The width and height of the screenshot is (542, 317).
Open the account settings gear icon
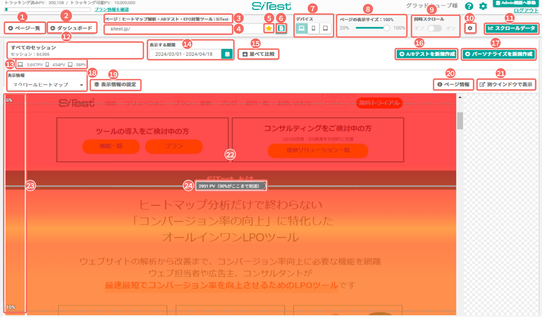pos(483,6)
